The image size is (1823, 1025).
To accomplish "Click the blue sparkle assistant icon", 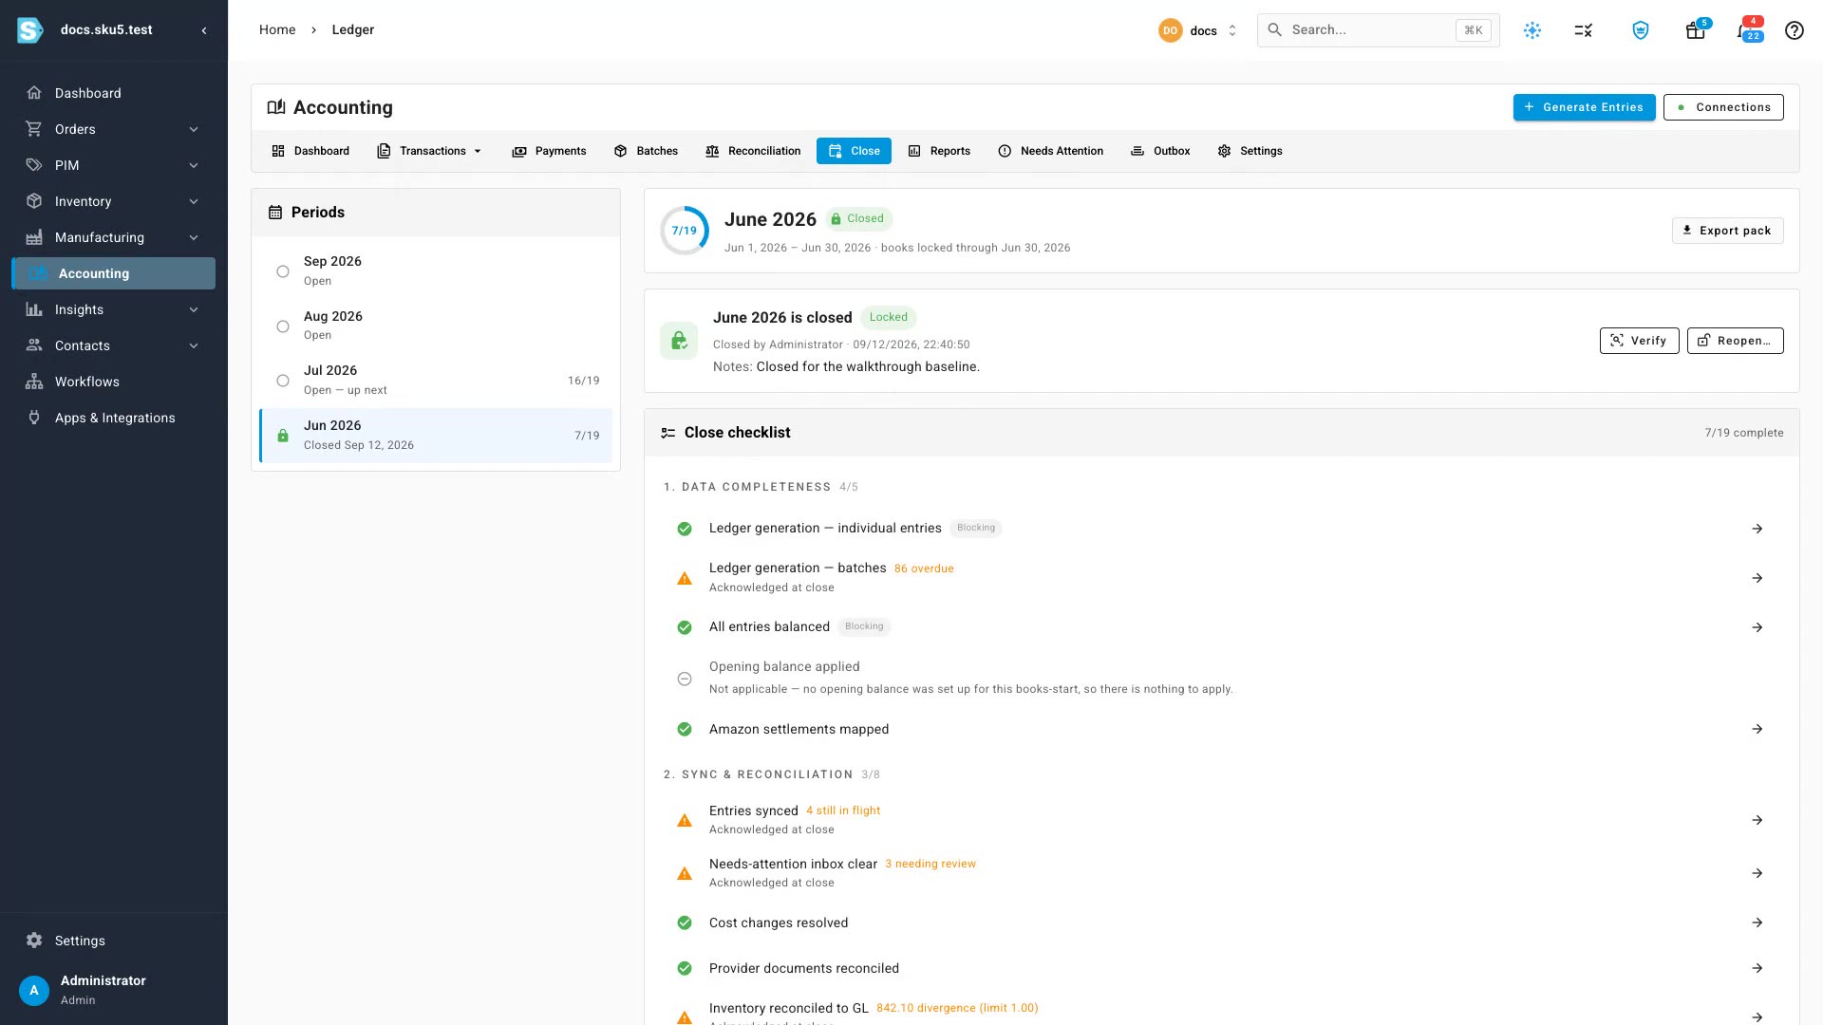I will tap(1532, 30).
